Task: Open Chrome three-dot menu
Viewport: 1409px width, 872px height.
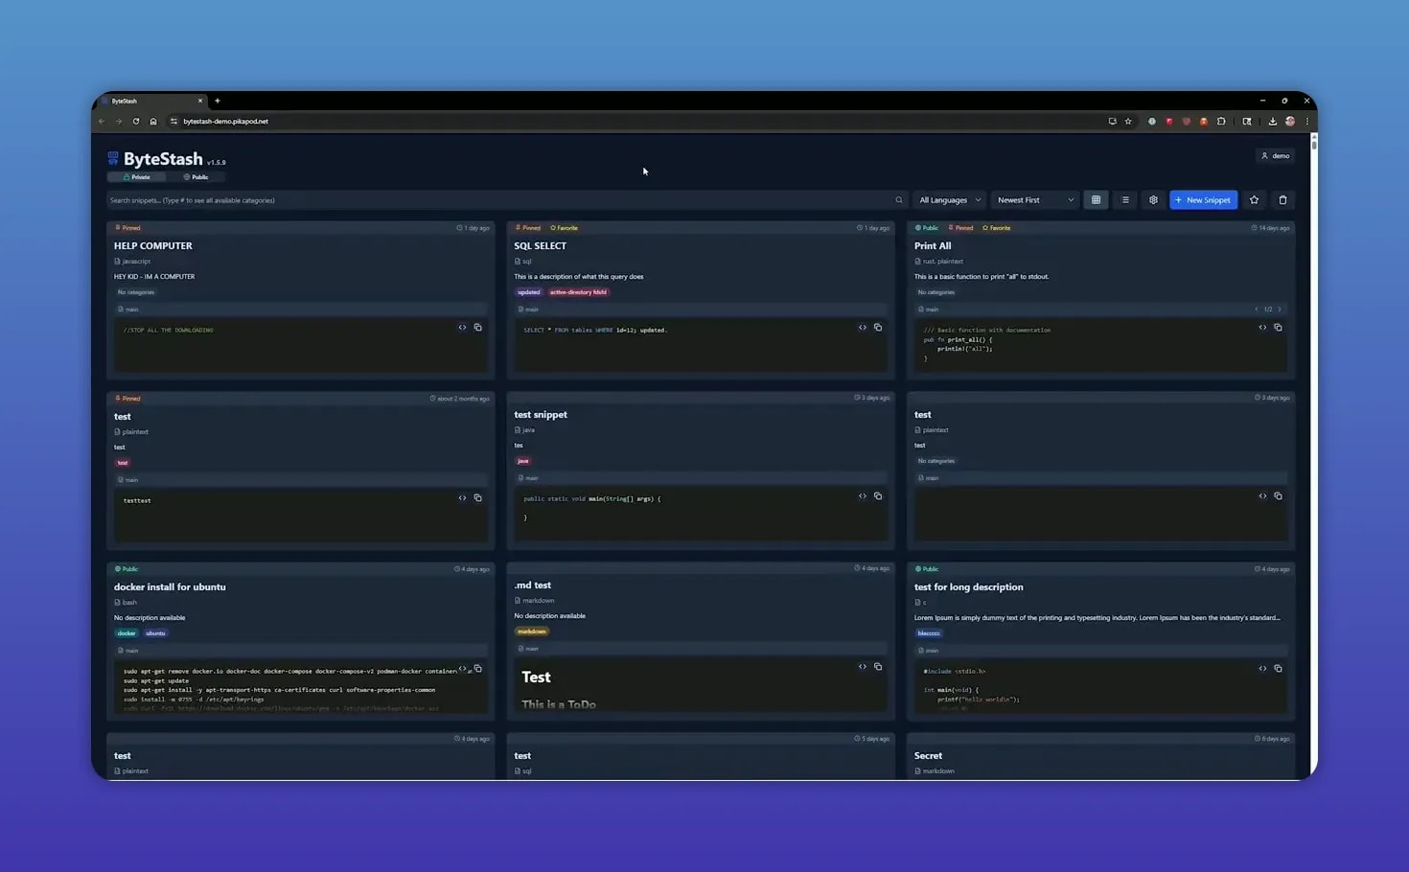Action: click(x=1306, y=122)
